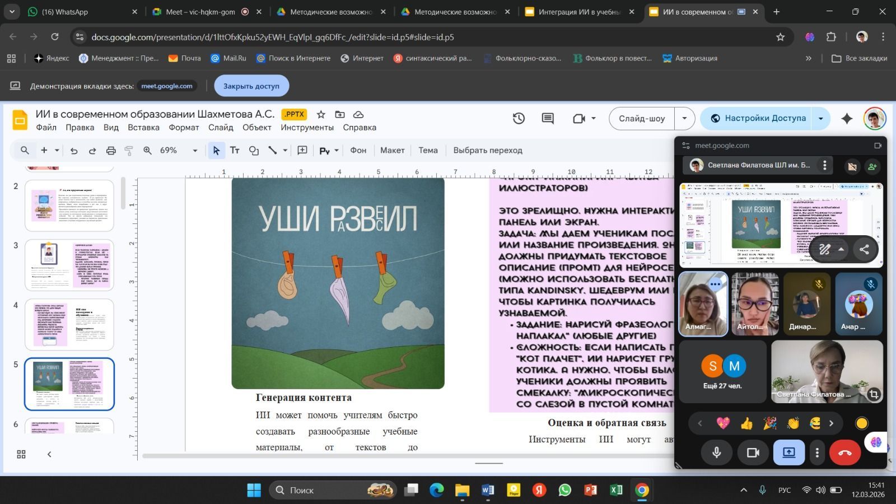The image size is (896, 504).
Task: Hang up the Meet call
Action: pyautogui.click(x=844, y=452)
